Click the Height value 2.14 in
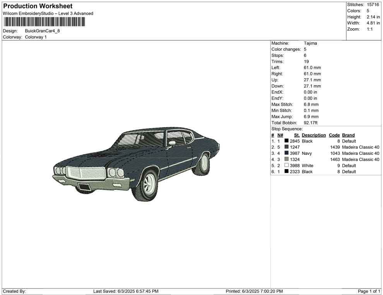 373,17
